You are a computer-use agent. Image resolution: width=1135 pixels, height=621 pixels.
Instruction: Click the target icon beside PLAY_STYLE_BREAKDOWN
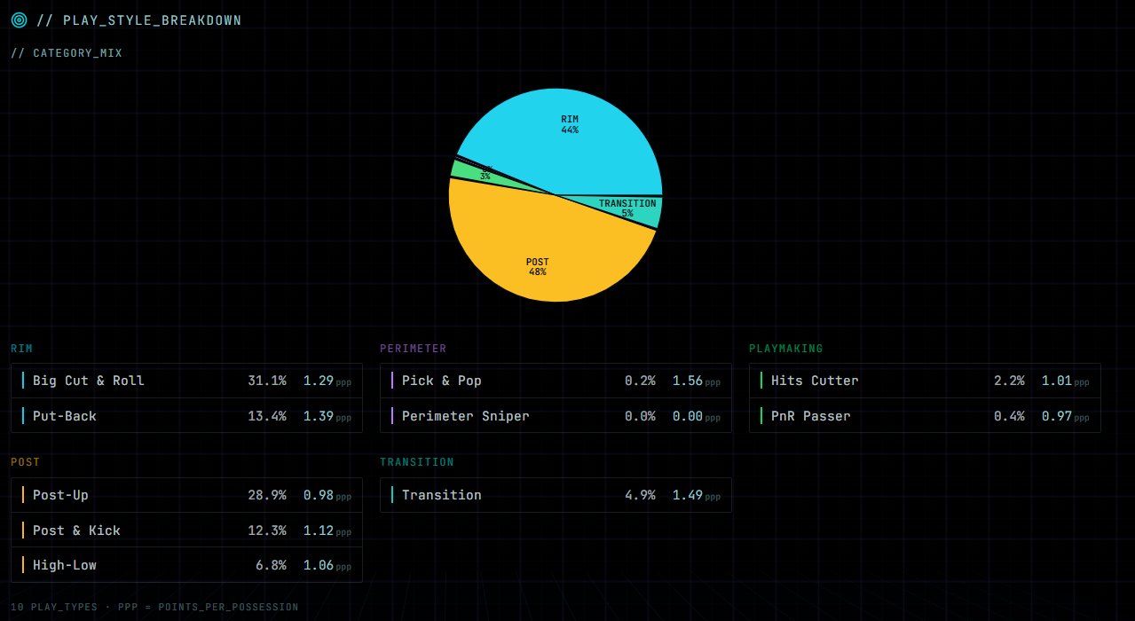pyautogui.click(x=19, y=20)
